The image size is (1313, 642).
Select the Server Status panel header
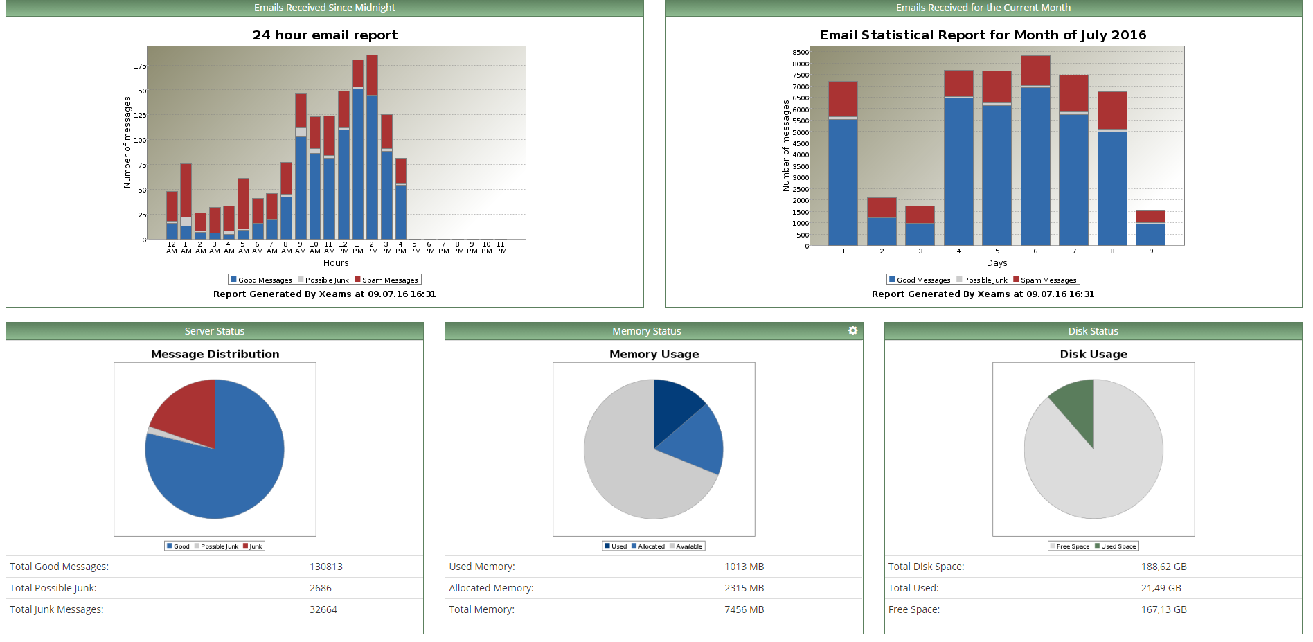[215, 331]
